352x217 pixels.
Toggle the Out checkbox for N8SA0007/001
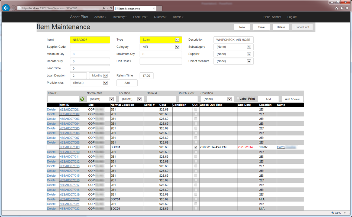point(196,109)
